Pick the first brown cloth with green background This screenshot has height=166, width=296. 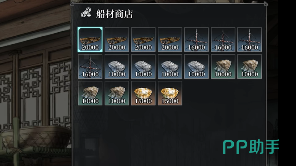[223, 66]
